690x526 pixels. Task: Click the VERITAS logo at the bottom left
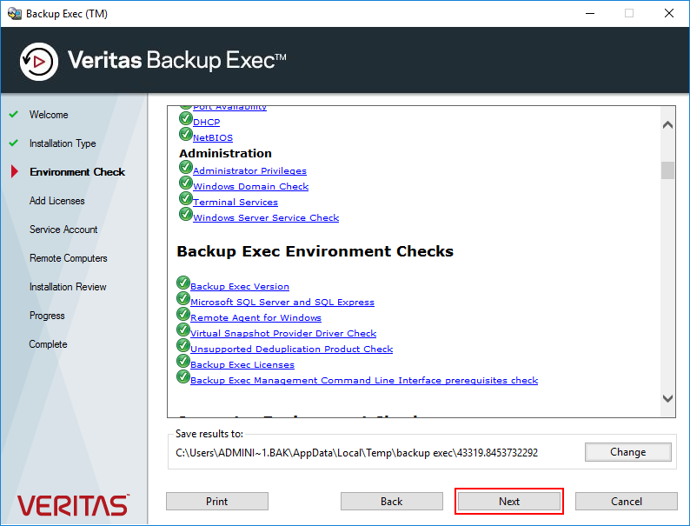[73, 505]
